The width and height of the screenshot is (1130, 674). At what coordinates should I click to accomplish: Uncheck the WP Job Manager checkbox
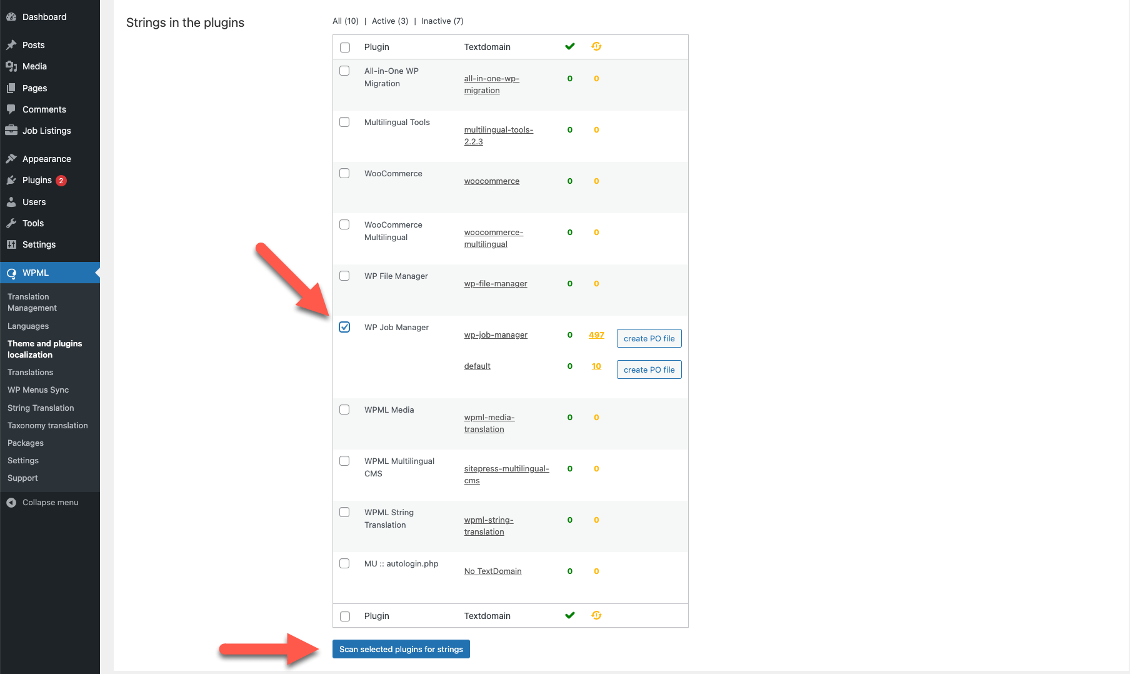click(344, 327)
